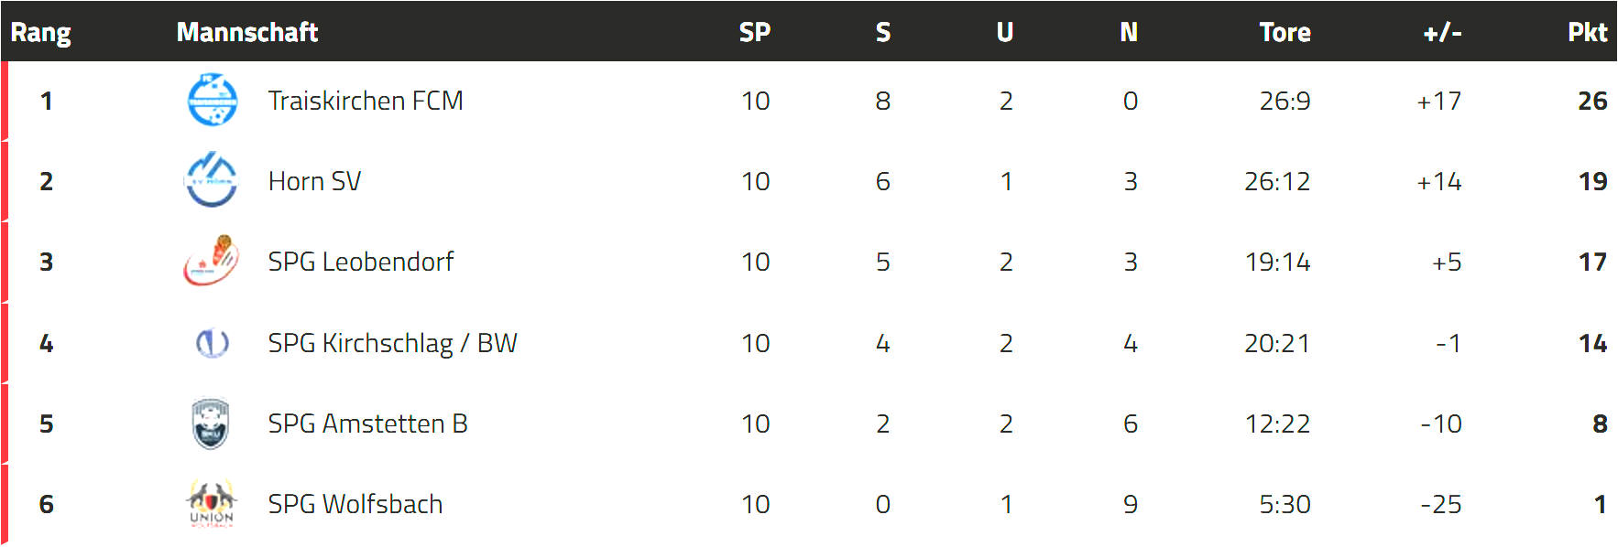Image resolution: width=1618 pixels, height=547 pixels.
Task: Select the SPG Leobendorf crest icon
Action: [212, 261]
